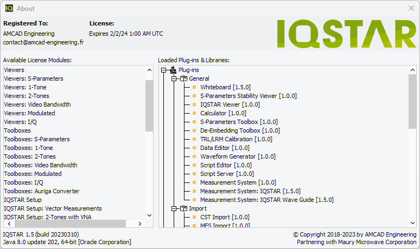This screenshot has height=249, width=420.
Task: Select 'IQSTAR Setup: Vector Measurements' module
Action: 53,208
